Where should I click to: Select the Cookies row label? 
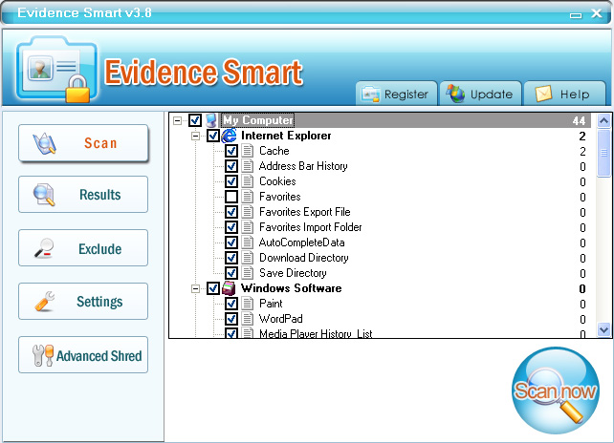[x=277, y=181]
